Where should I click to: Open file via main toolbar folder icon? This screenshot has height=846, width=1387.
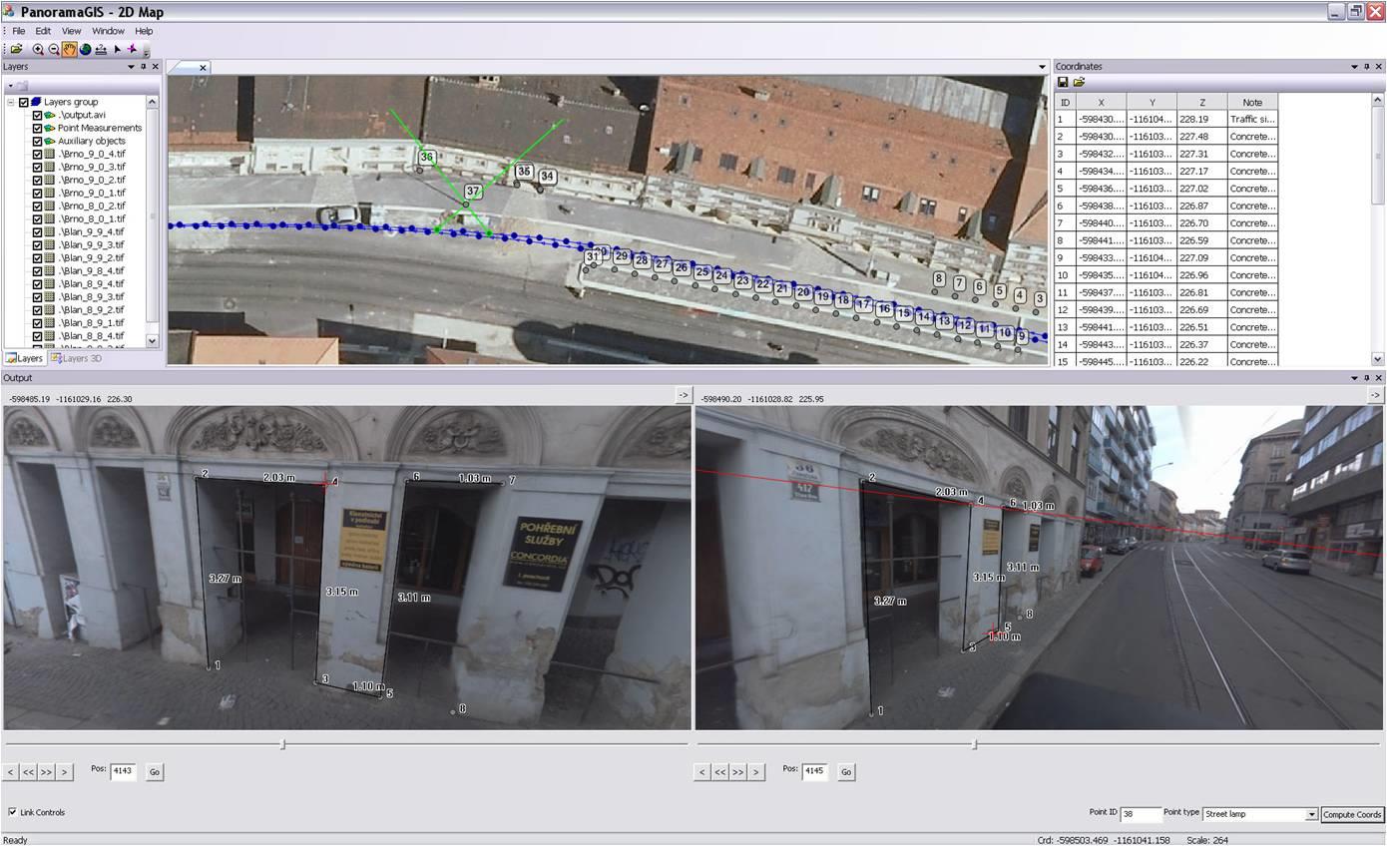click(17, 49)
